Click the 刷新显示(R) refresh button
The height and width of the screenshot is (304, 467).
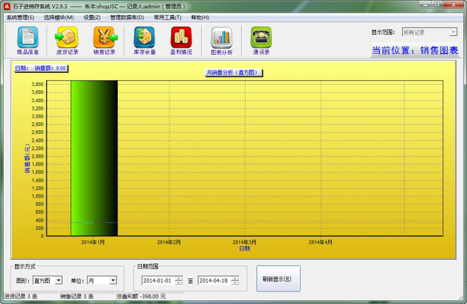(x=278, y=278)
